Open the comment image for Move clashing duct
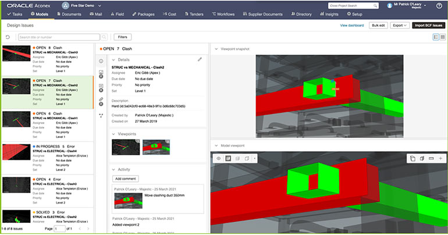This screenshot has height=235, width=448. [128, 201]
